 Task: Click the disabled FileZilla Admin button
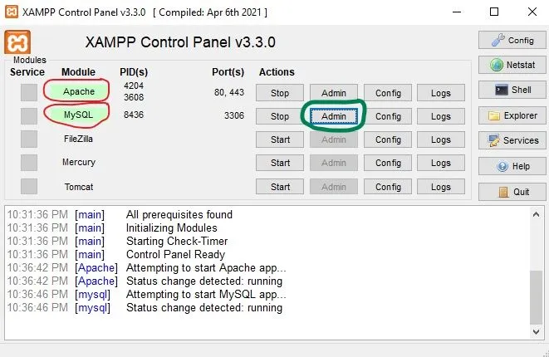[334, 139]
